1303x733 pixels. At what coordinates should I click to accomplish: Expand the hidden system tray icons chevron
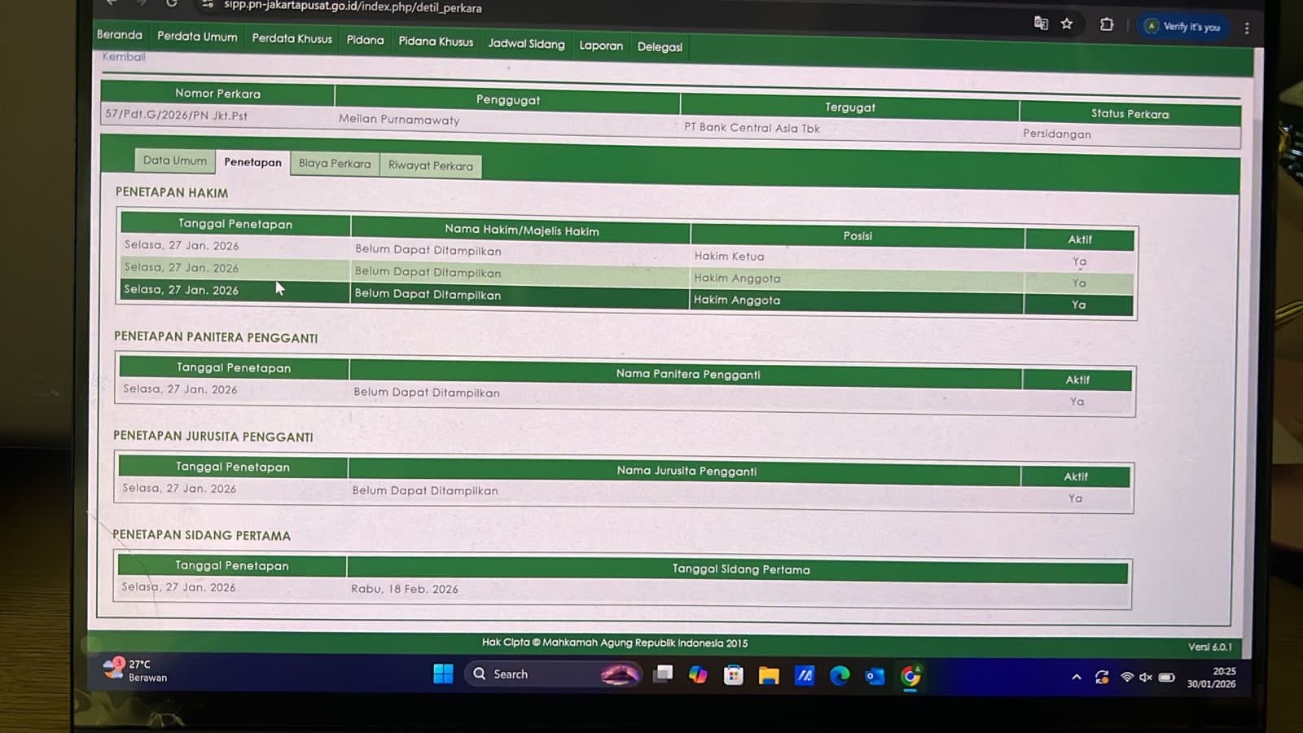pos(1077,677)
